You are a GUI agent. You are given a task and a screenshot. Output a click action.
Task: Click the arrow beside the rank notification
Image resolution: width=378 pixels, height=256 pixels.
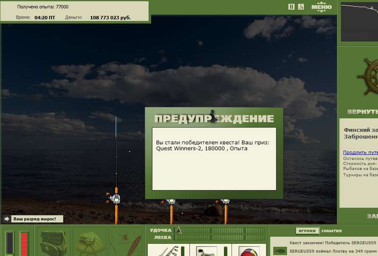(7, 219)
